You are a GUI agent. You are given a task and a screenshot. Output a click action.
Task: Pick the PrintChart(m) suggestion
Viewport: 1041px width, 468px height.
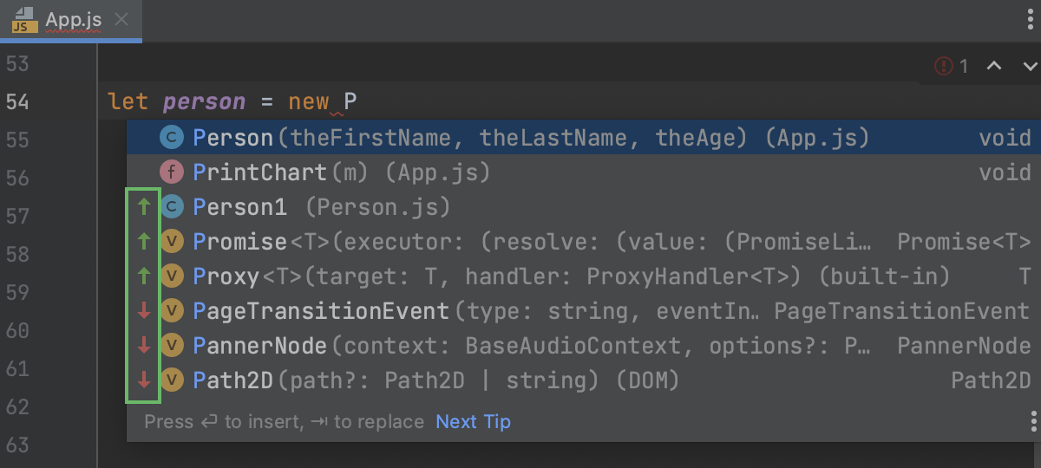pyautogui.click(x=341, y=172)
